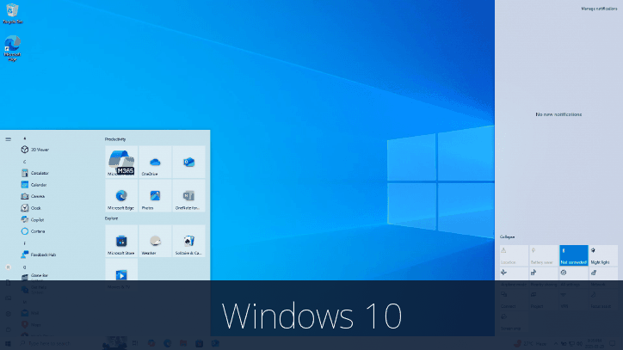
Task: Open the Weather tile
Action: (x=155, y=241)
